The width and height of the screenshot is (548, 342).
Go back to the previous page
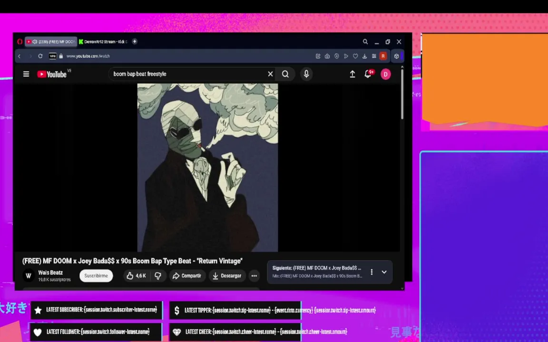(x=20, y=56)
